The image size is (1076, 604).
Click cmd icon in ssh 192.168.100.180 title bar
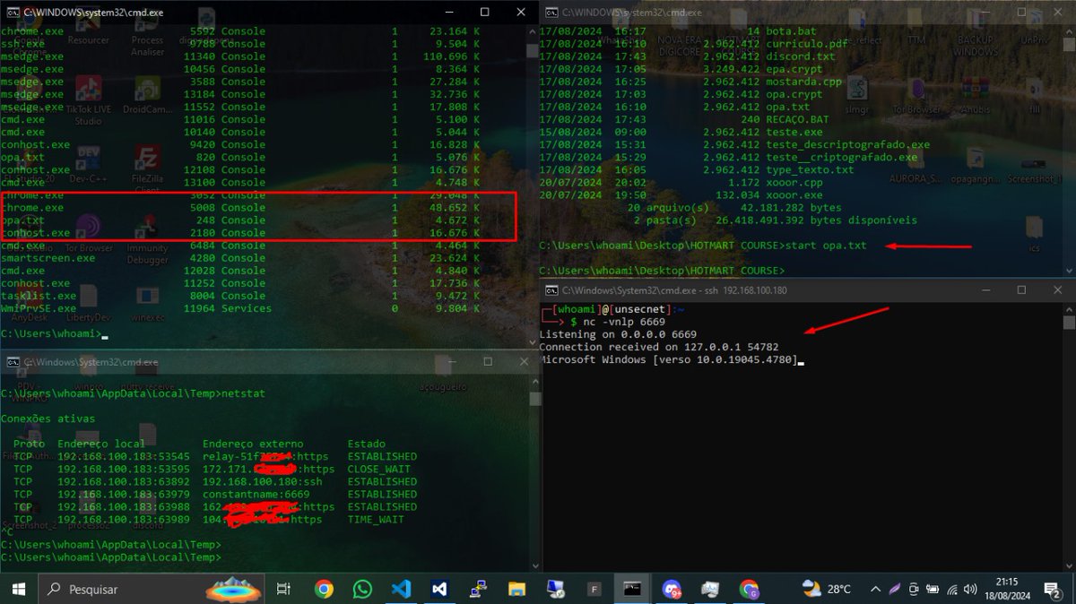coord(553,290)
